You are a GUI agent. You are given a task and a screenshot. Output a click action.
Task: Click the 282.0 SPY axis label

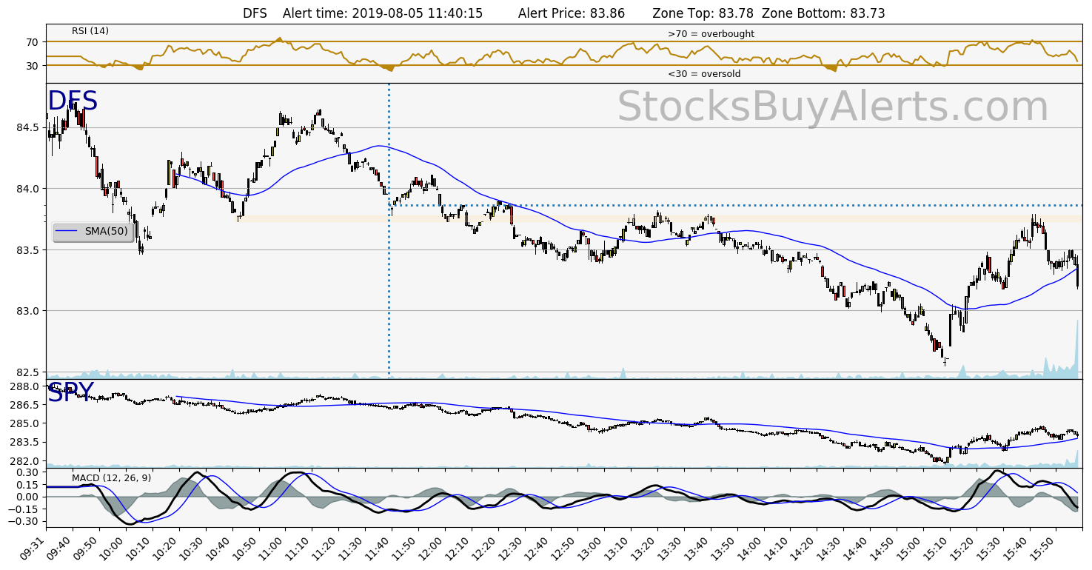(x=25, y=460)
